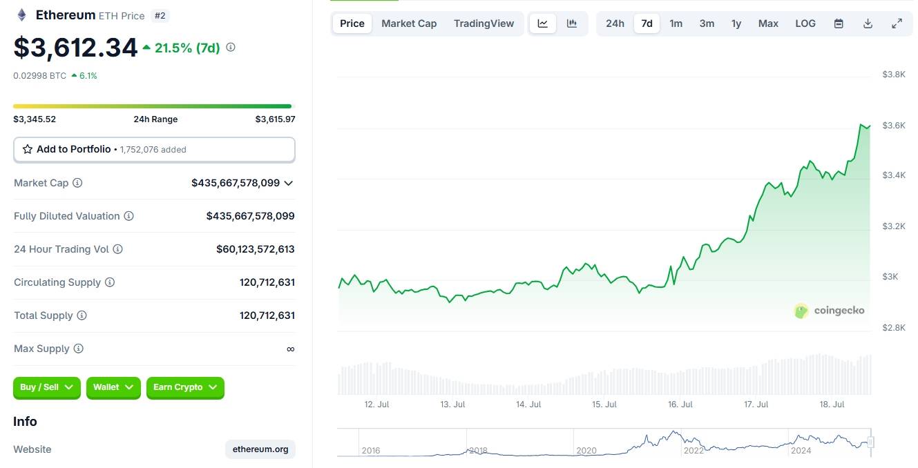
Task: Open the Wallet dropdown
Action: pos(113,387)
